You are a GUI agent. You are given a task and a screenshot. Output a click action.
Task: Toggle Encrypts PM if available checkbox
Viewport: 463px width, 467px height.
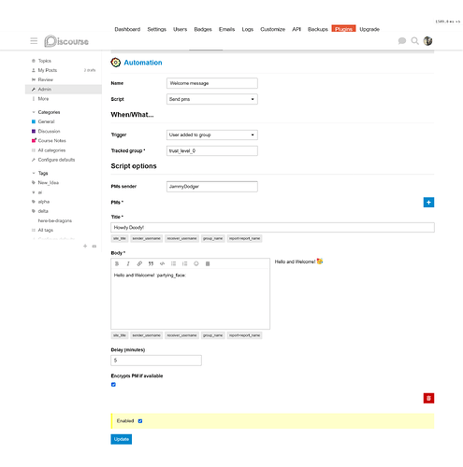click(113, 385)
